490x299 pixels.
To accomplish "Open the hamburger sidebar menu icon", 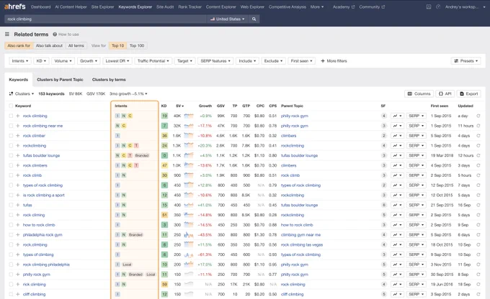I will pyautogui.click(x=7, y=34).
